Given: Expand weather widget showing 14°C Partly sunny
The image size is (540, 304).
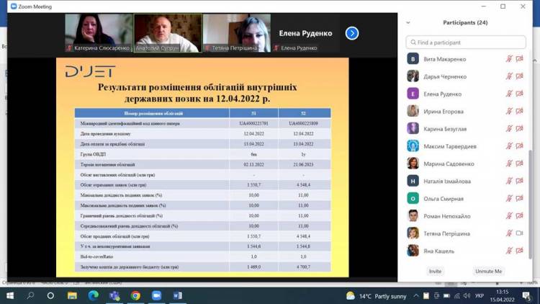Looking at the screenshot, I should coord(376,296).
